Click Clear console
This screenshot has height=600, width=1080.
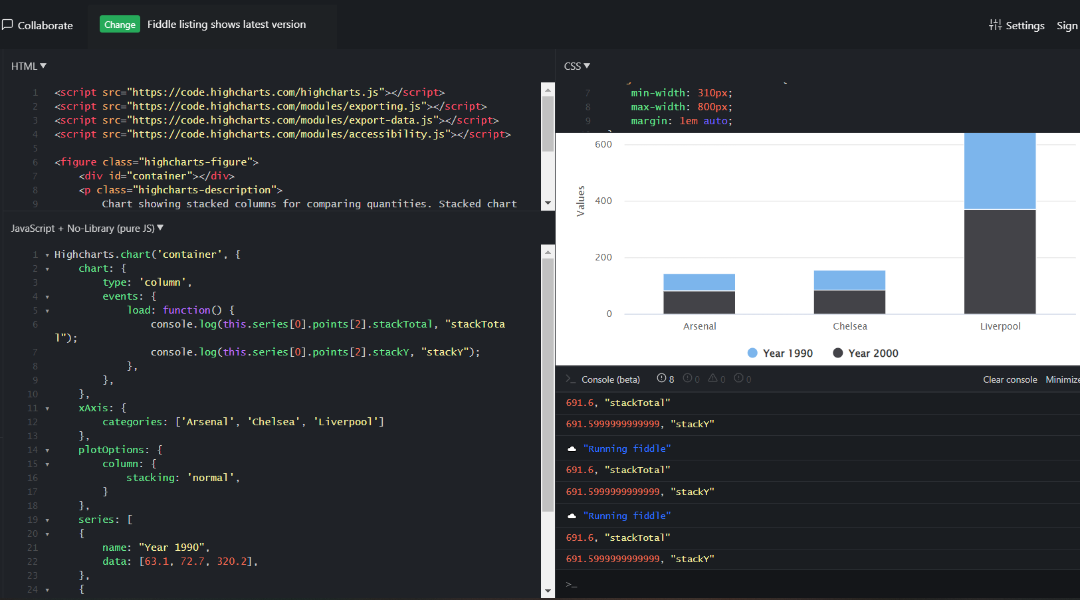1010,379
